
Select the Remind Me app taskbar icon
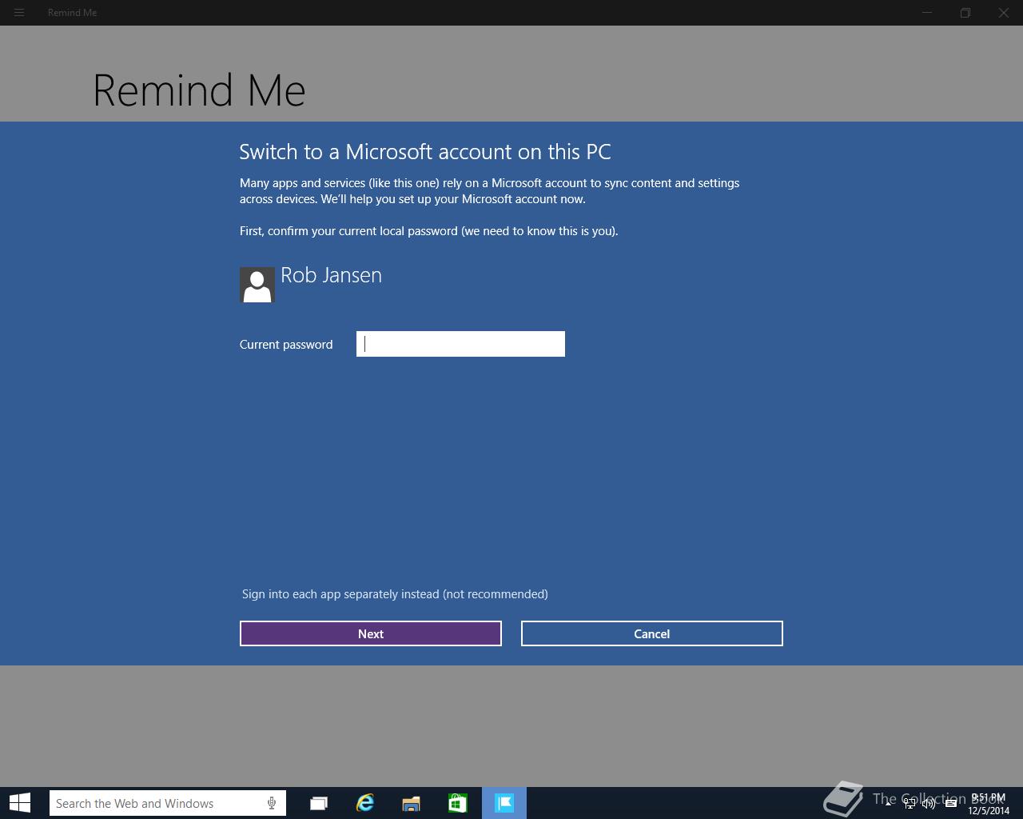pos(504,803)
